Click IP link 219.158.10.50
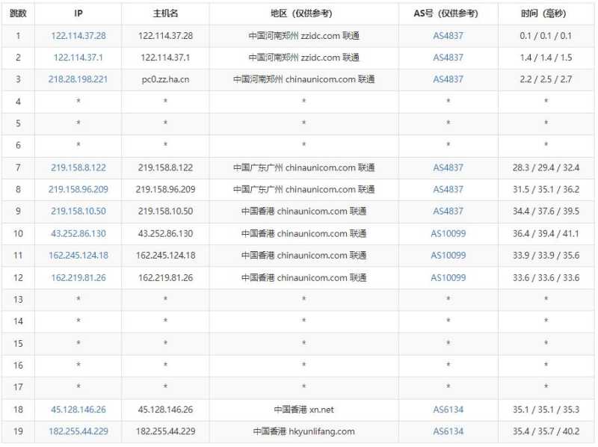Screen dimensions: 598x447 (x=78, y=212)
